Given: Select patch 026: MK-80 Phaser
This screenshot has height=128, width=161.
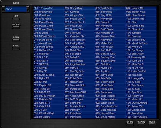Looking at the screenshot, I should pyautogui.click(x=49, y=96).
